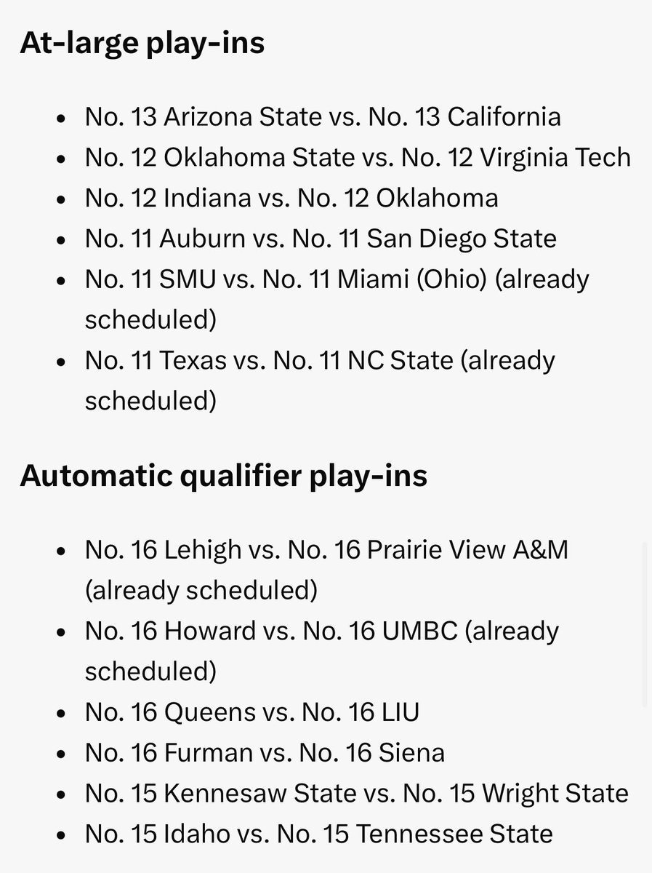652x873 pixels.
Task: Click the bullet point before Queens vs. LIU
Action: (63, 713)
